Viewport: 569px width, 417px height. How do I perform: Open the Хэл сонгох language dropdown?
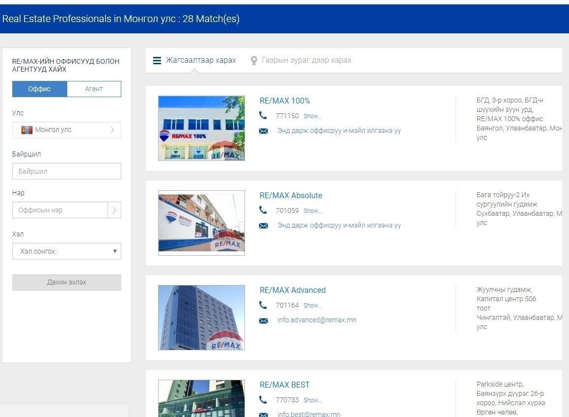67,251
